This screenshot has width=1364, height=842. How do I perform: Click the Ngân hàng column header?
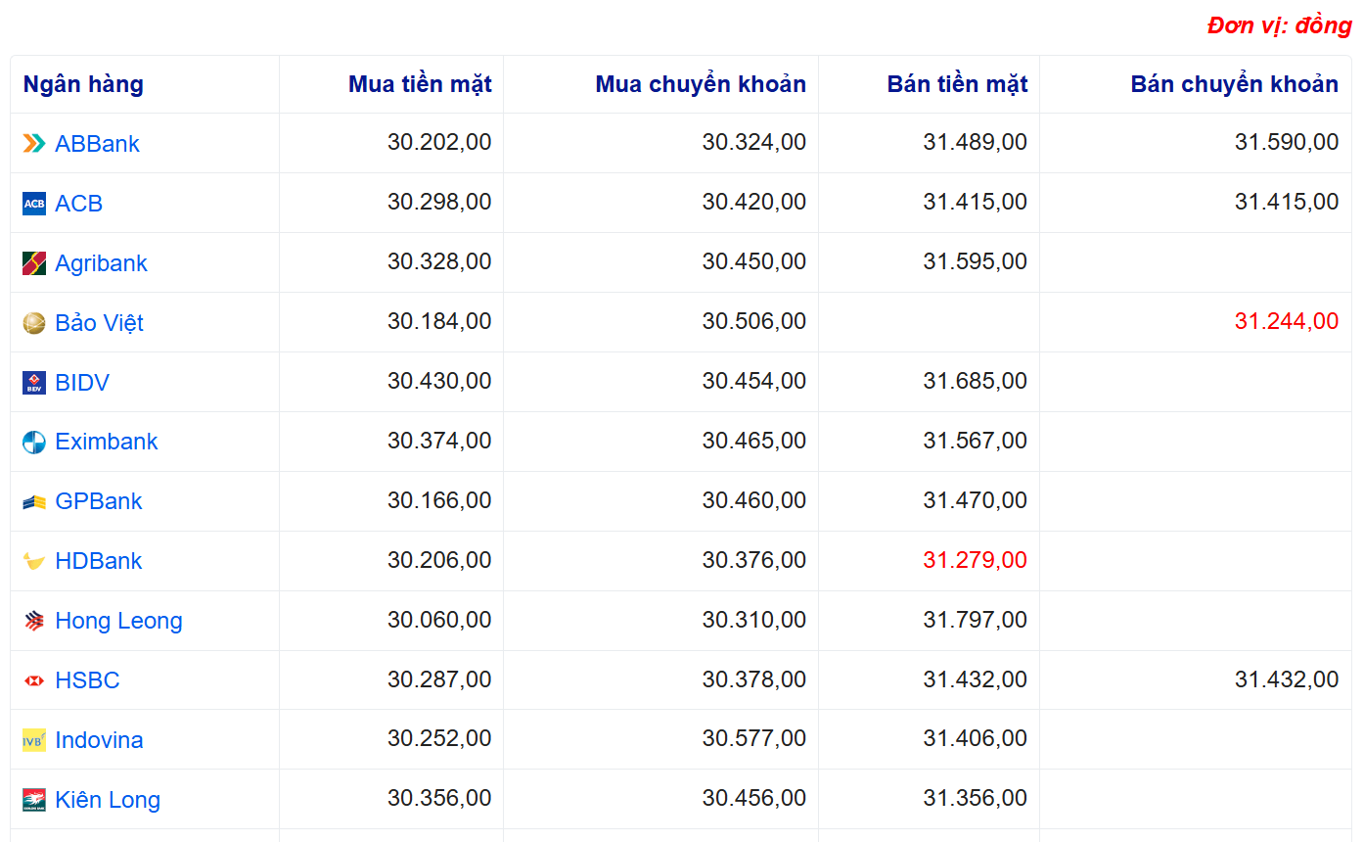pos(83,84)
